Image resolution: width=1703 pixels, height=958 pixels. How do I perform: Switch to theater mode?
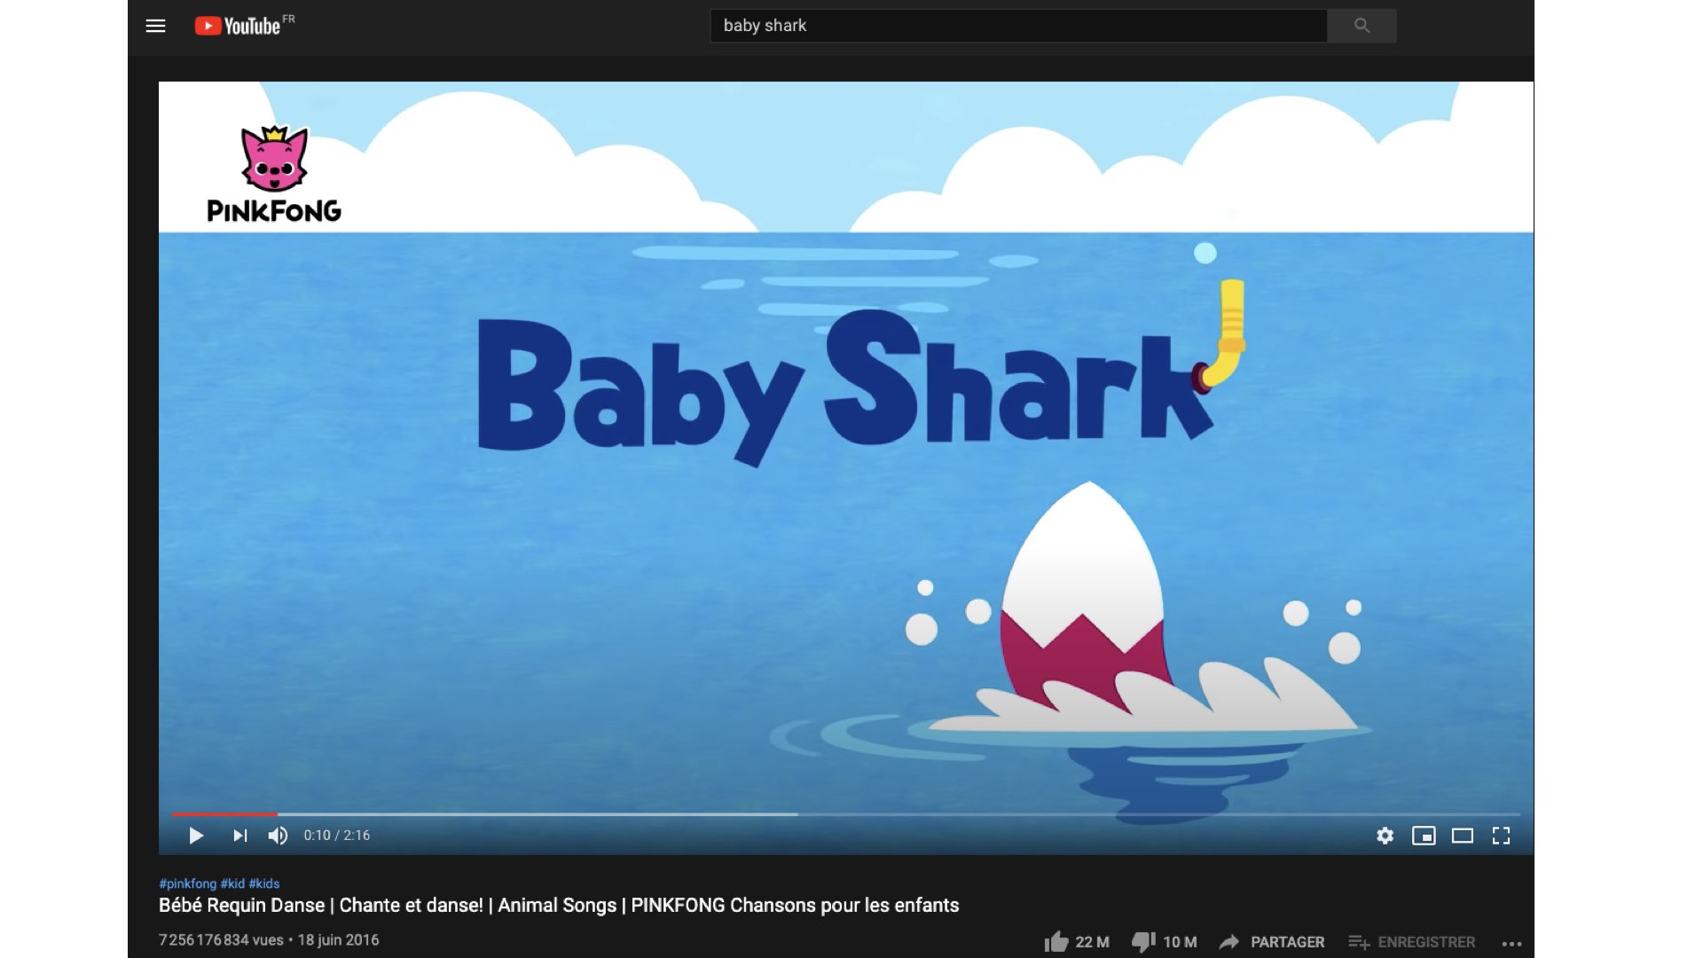tap(1463, 836)
